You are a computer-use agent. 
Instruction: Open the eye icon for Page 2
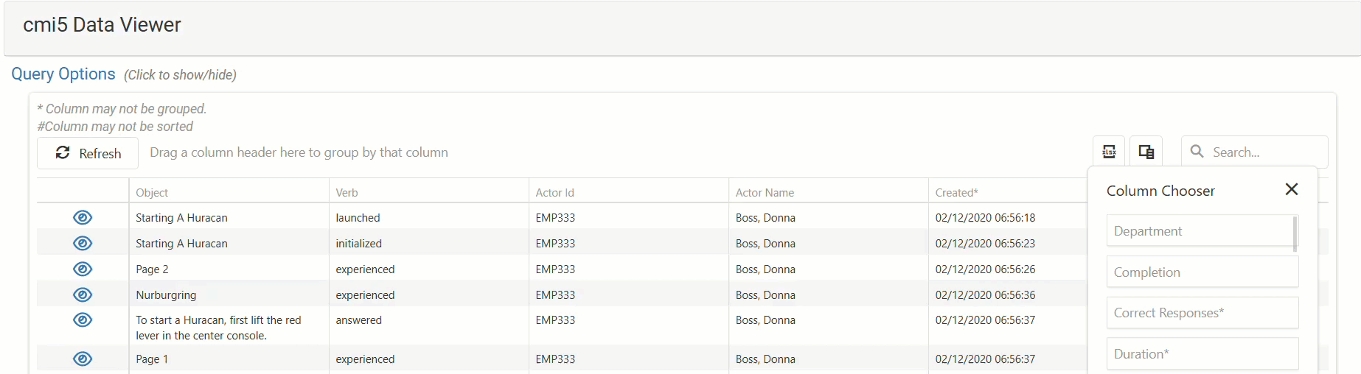(83, 269)
